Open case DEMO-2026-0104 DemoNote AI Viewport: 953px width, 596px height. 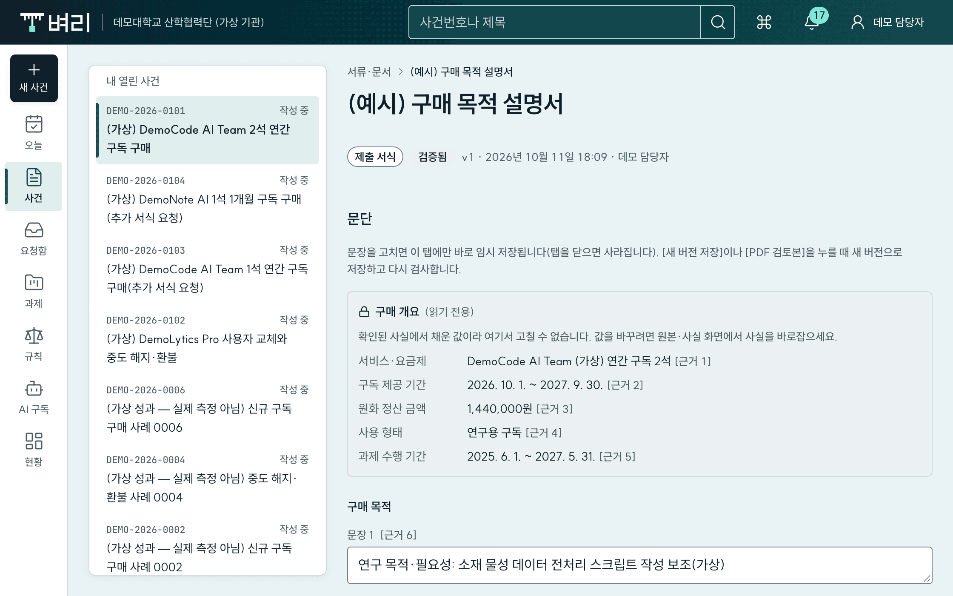coord(208,199)
